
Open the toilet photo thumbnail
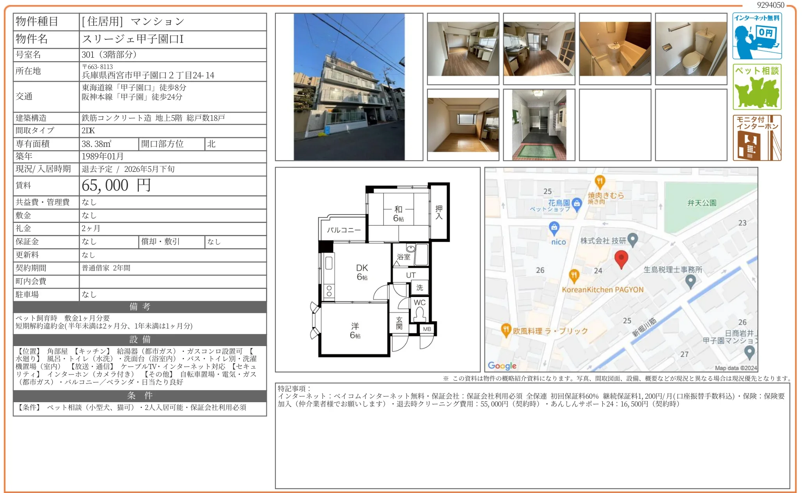[x=691, y=49]
